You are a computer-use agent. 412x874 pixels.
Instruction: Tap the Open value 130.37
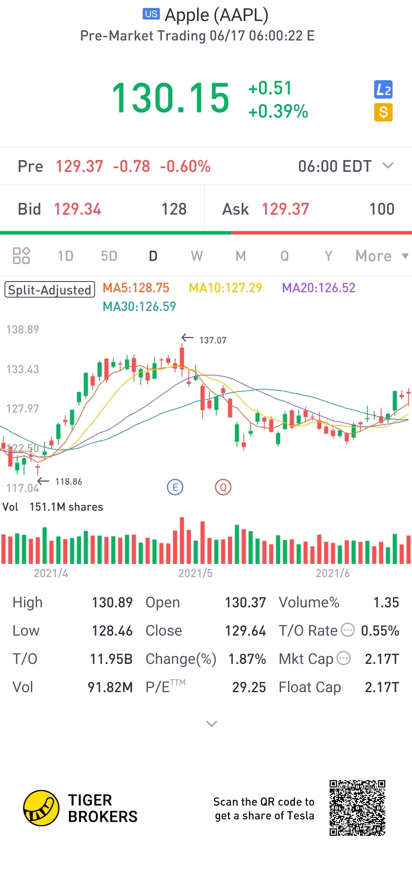tap(245, 602)
